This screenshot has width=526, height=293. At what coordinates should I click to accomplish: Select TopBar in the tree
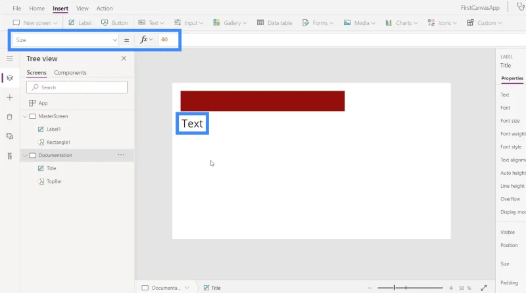click(54, 181)
